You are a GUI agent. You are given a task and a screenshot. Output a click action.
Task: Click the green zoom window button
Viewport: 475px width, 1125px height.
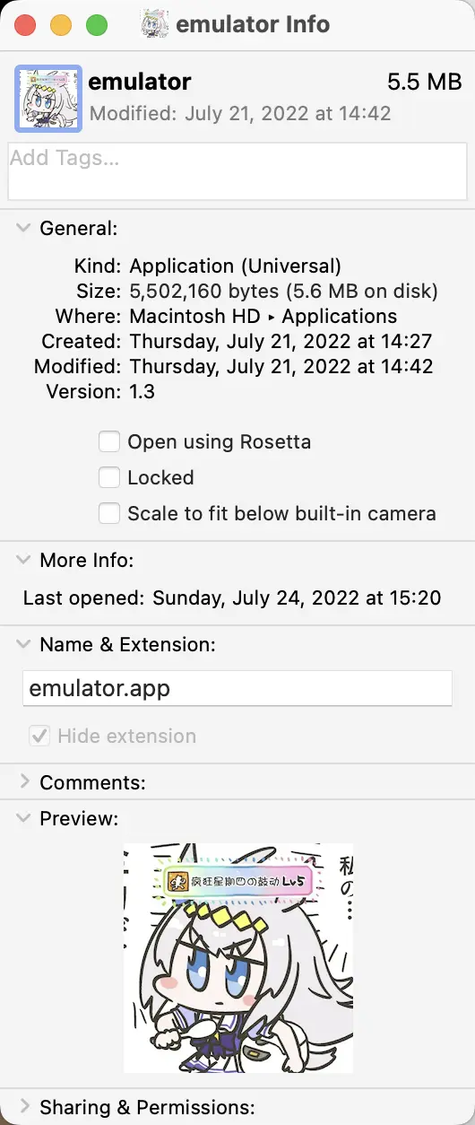pyautogui.click(x=97, y=25)
